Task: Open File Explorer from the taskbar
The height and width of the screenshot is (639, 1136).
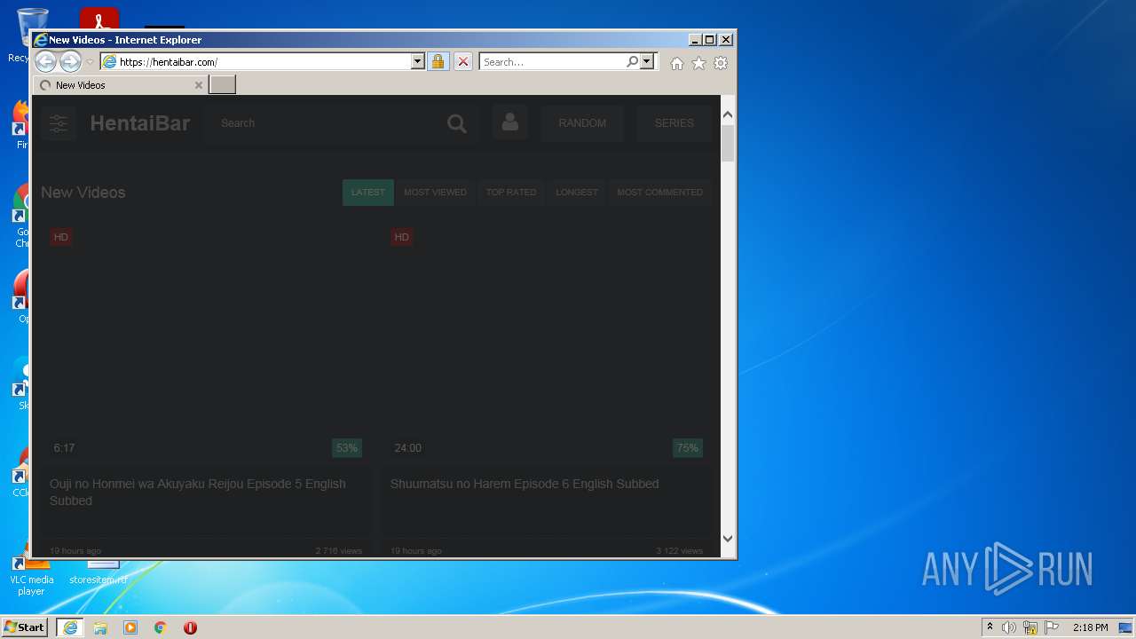Action: tap(100, 627)
